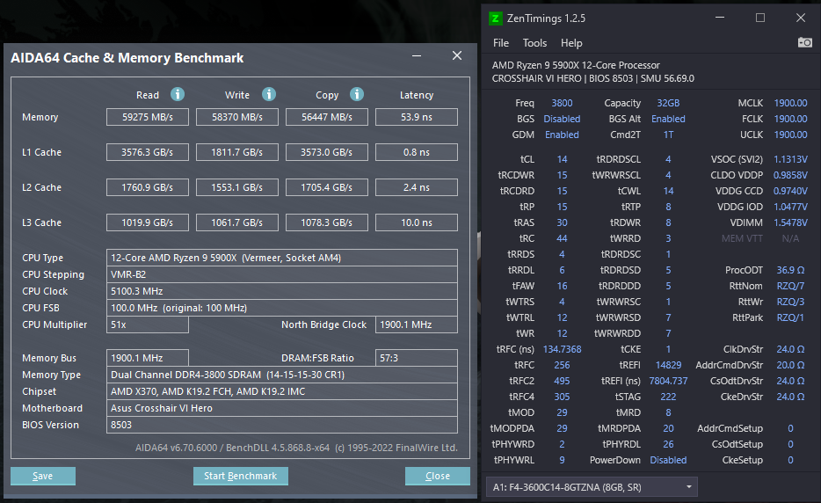Click the tREFI value 14829

668,365
